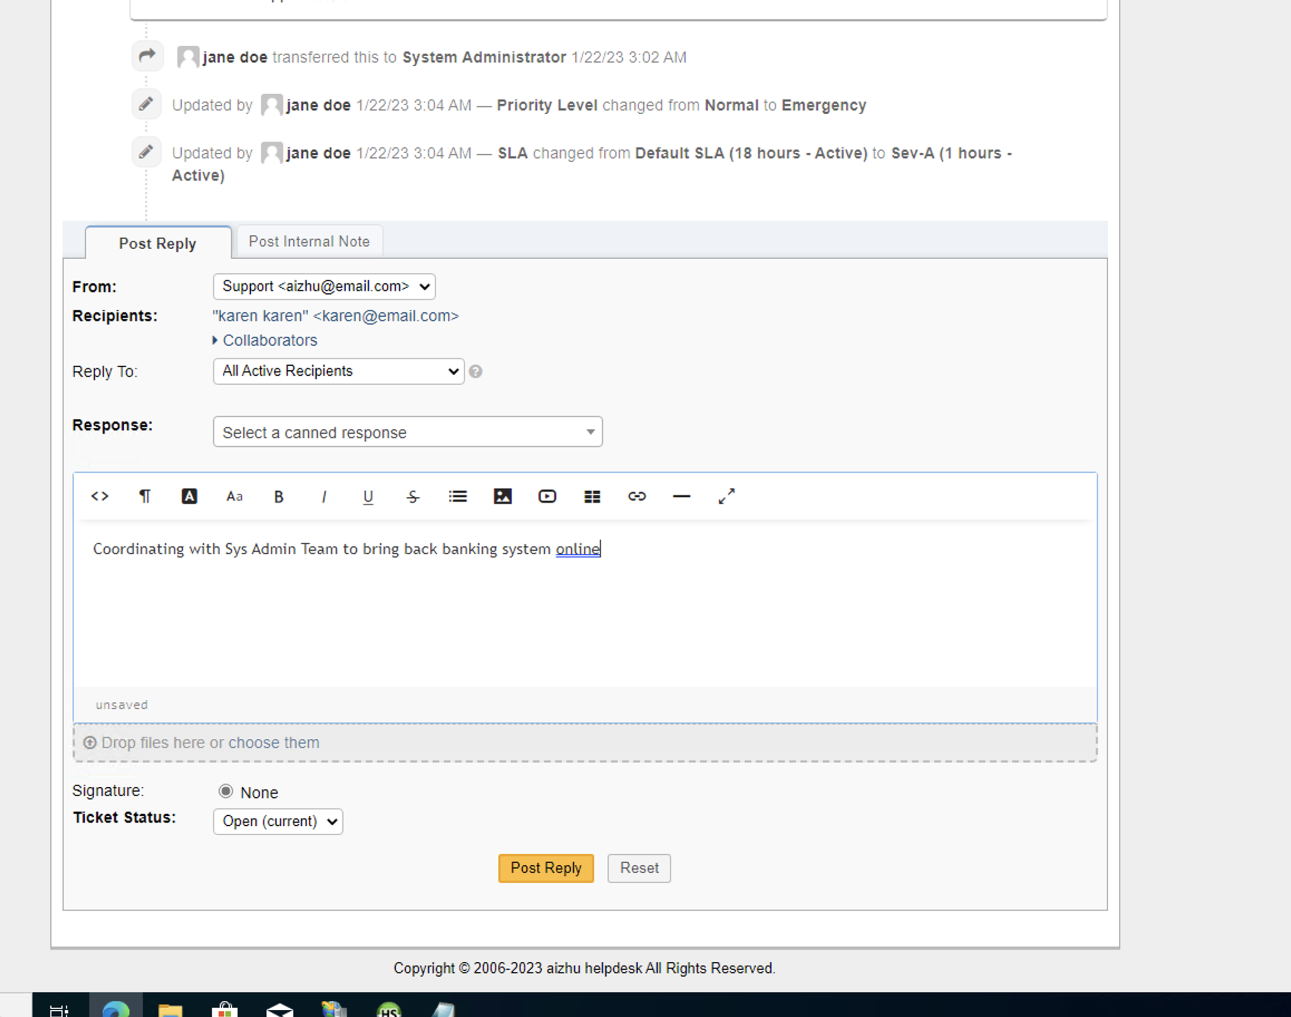The width and height of the screenshot is (1291, 1017).
Task: Open the canned response selector
Action: coord(407,432)
